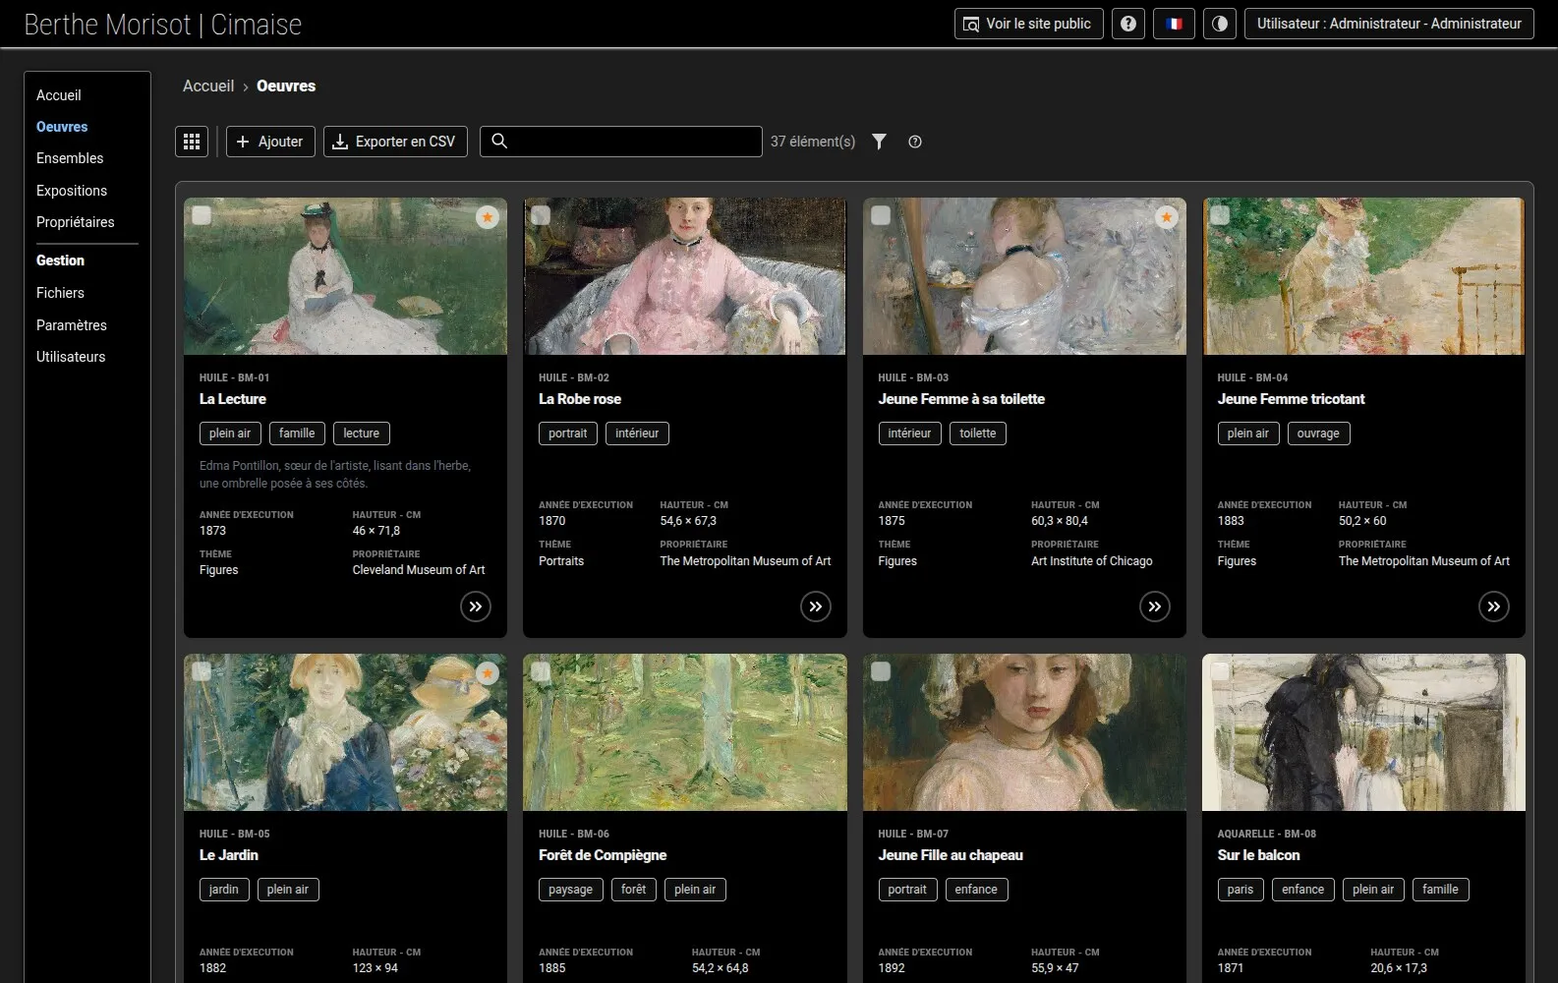Open the Administrateur user menu

(1389, 24)
